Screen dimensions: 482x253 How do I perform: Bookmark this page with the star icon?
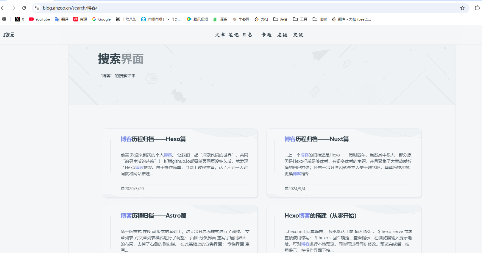[x=462, y=8]
